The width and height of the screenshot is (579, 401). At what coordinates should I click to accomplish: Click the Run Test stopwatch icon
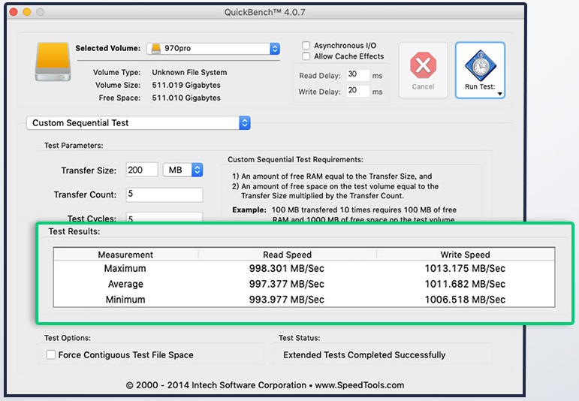(480, 66)
